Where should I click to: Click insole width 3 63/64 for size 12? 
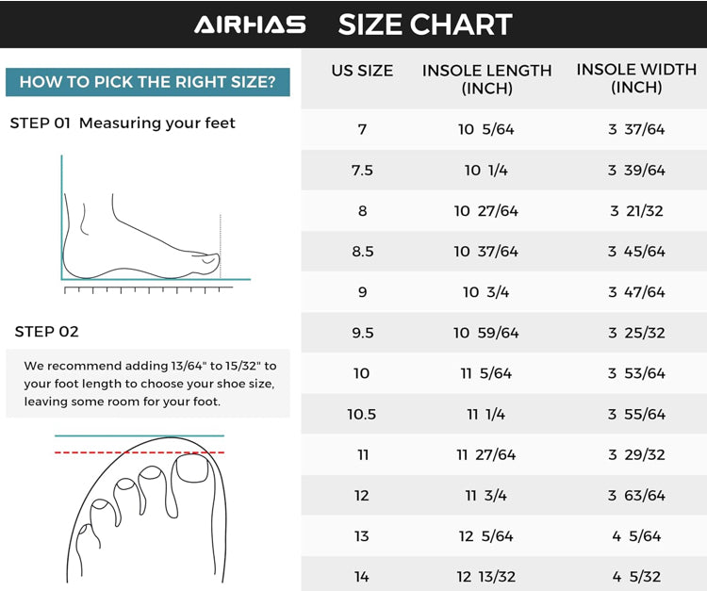click(636, 495)
